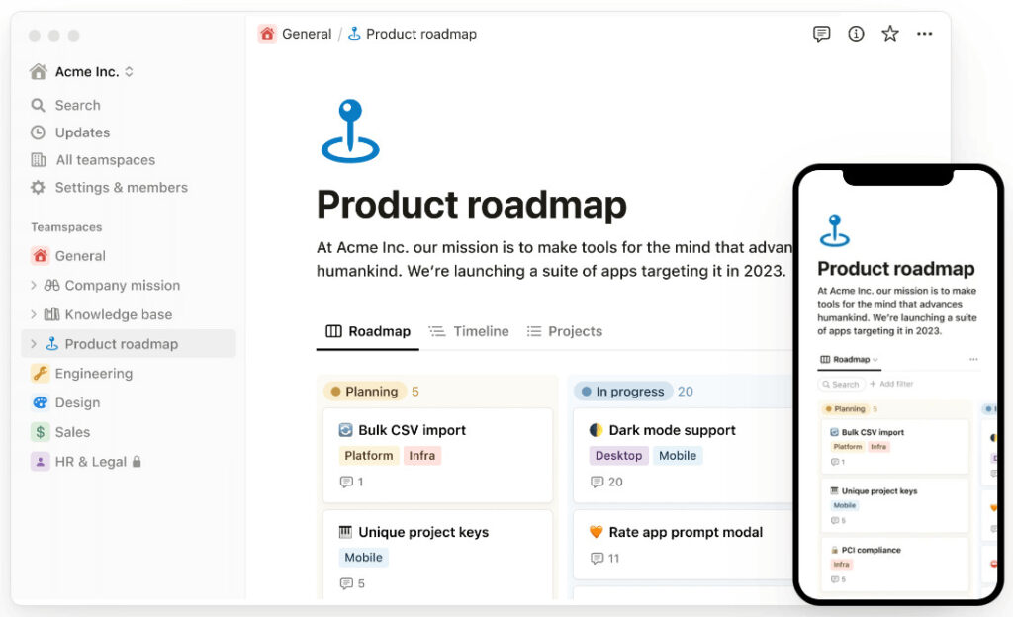Click the large blue pin page icon
This screenshot has width=1013, height=617.
coord(350,132)
